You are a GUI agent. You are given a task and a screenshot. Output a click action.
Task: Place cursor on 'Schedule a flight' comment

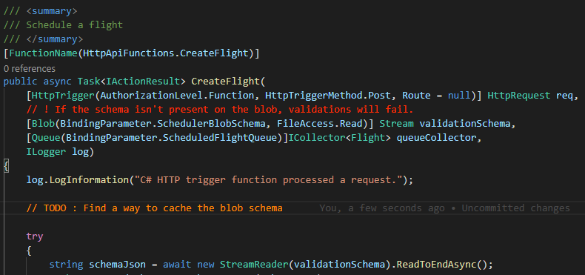click(x=74, y=25)
